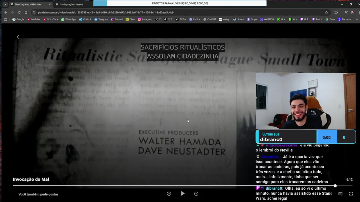Open the WARRIOR bookmark
360x202 pixels.
(x=267, y=19)
